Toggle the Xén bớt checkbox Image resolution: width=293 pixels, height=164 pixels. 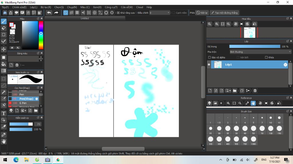pyautogui.click(x=238, y=58)
